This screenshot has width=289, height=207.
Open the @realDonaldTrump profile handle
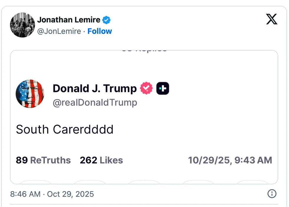pyautogui.click(x=95, y=102)
